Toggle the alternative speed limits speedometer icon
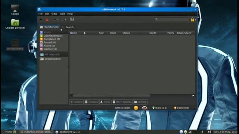The image size is (239, 134). click(x=145, y=108)
